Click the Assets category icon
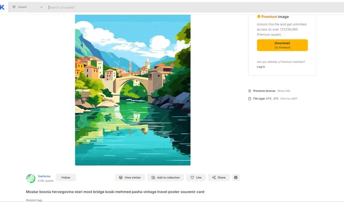This screenshot has height=202, width=344. click(x=14, y=7)
